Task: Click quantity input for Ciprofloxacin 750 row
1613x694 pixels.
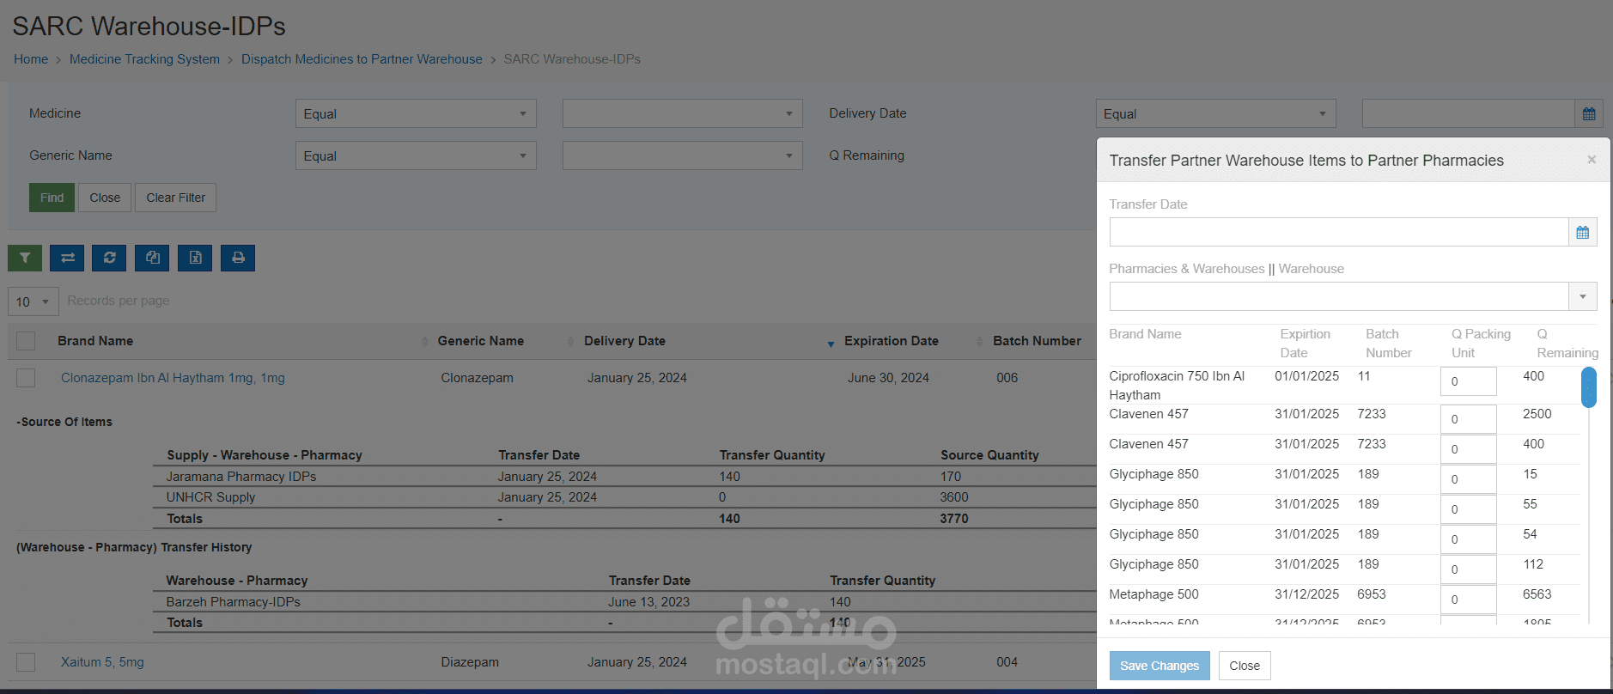Action: 1469,381
